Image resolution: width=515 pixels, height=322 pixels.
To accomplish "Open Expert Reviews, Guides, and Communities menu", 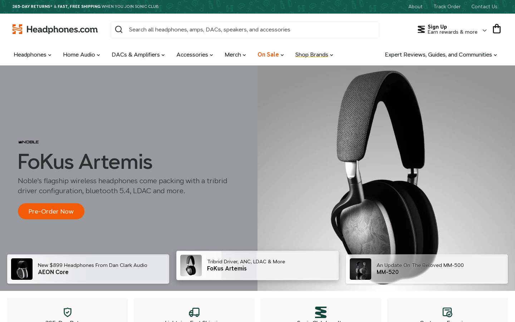I will tap(441, 55).
